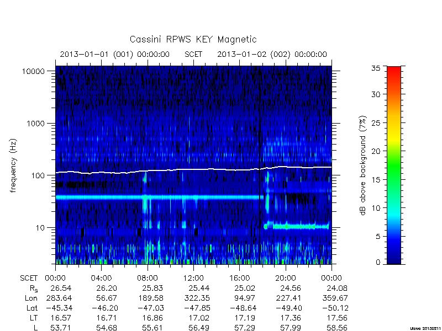
Task: Click the black vertical data gap line
Action: (259, 165)
